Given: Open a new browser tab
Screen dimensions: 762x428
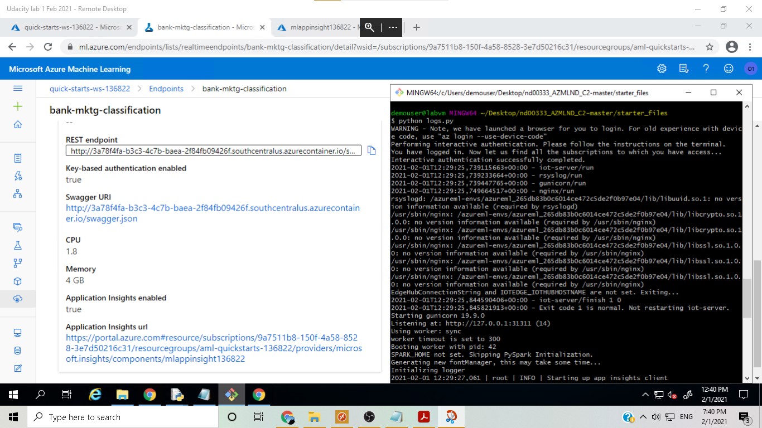Looking at the screenshot, I should (x=416, y=27).
